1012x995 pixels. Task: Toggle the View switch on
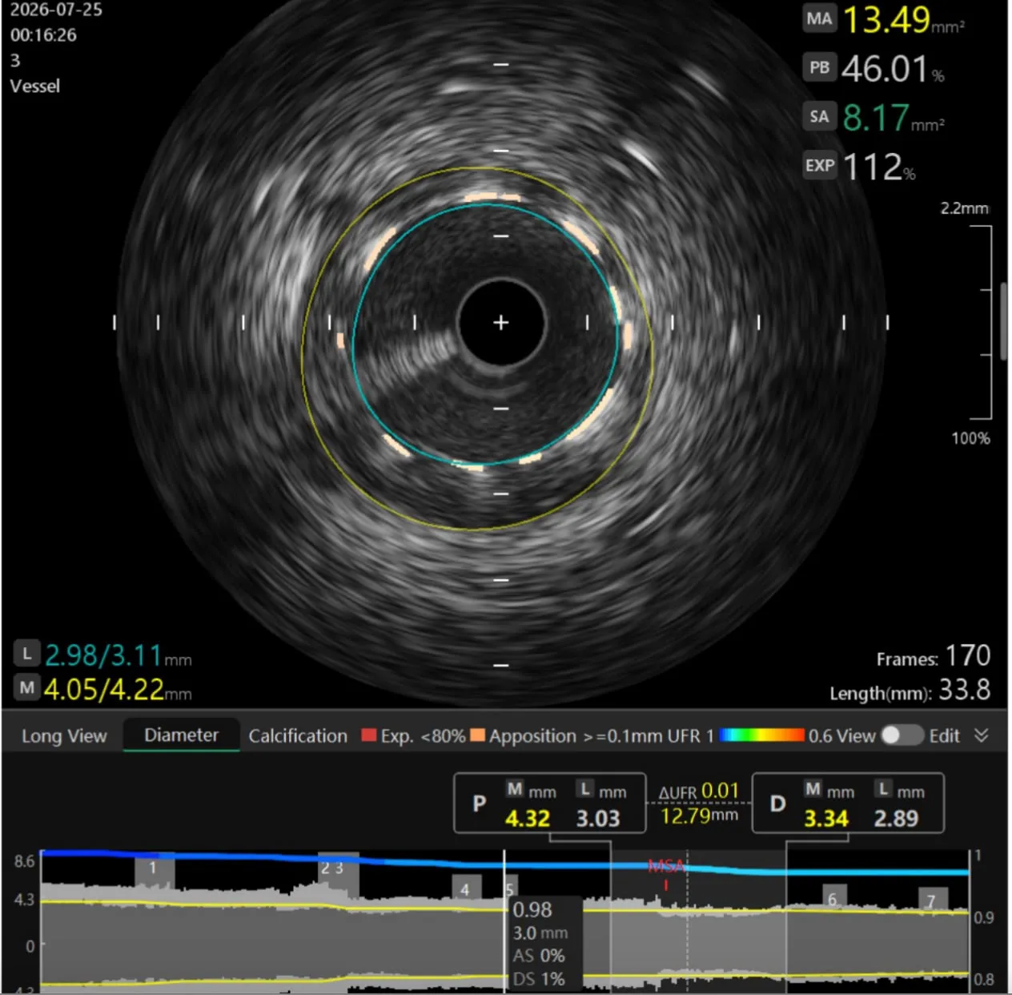[902, 735]
